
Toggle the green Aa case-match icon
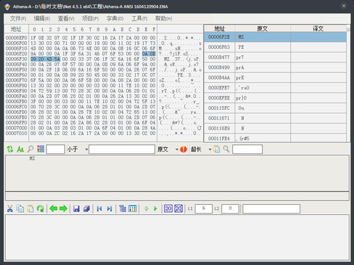(20, 149)
